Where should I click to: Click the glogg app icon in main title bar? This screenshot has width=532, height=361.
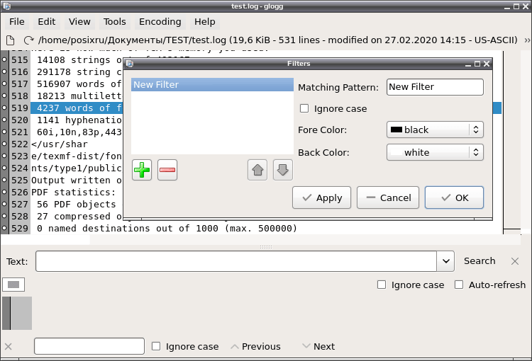(7, 6)
